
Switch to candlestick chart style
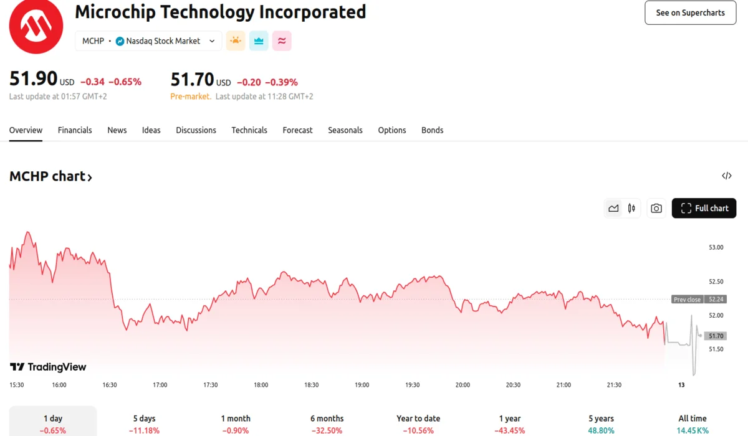(631, 208)
